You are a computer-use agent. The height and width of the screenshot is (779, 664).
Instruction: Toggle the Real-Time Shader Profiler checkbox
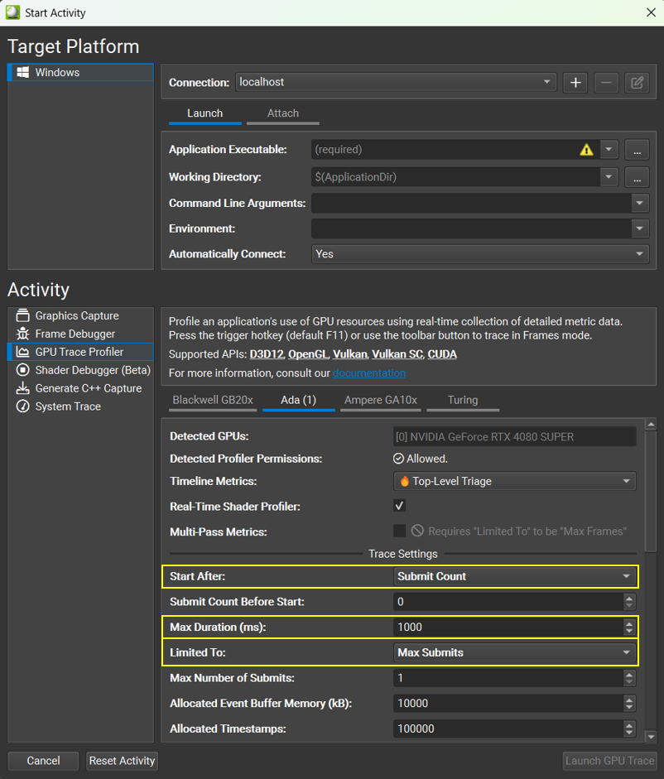pyautogui.click(x=400, y=506)
